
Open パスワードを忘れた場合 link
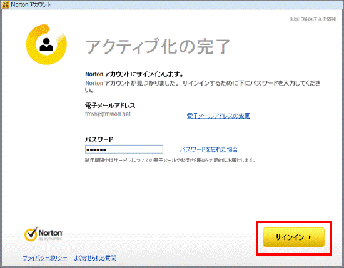(209, 149)
